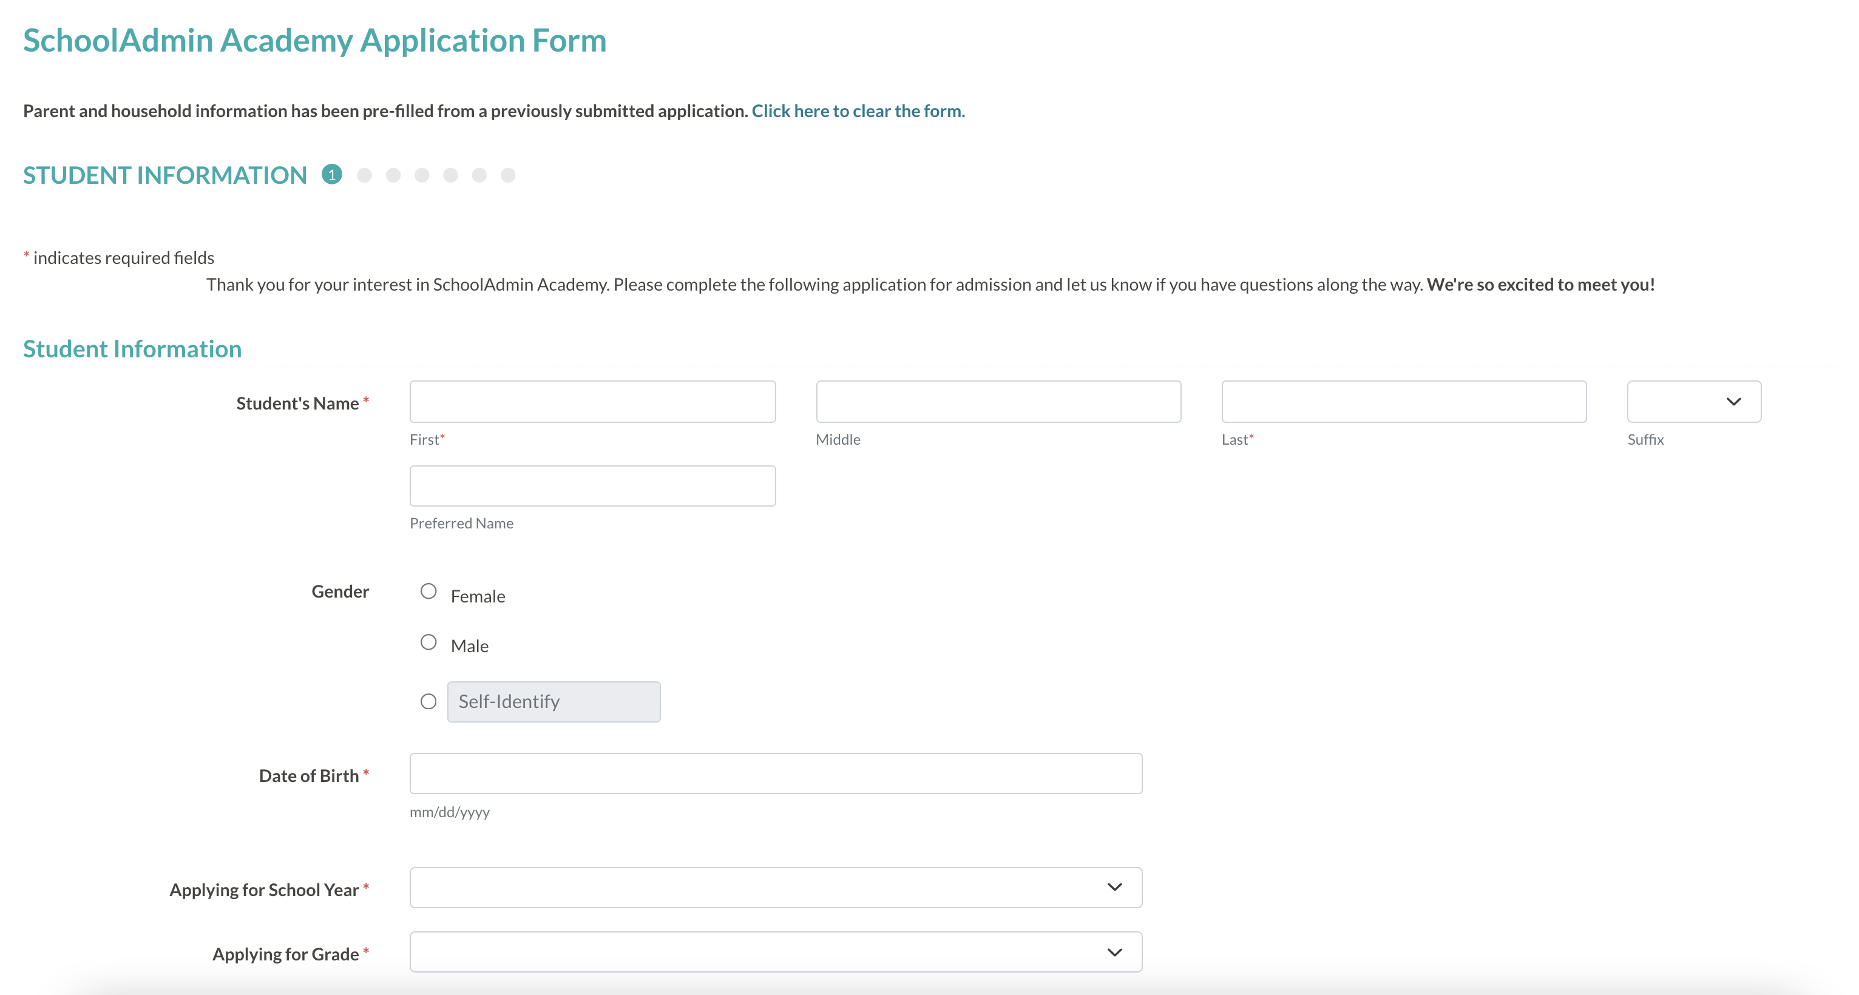Viewport: 1859px width, 995px height.
Task: Click the fifth step progress dot
Action: point(451,175)
